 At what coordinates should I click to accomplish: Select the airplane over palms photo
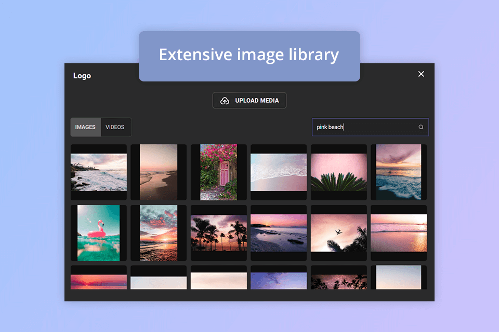tap(338, 233)
